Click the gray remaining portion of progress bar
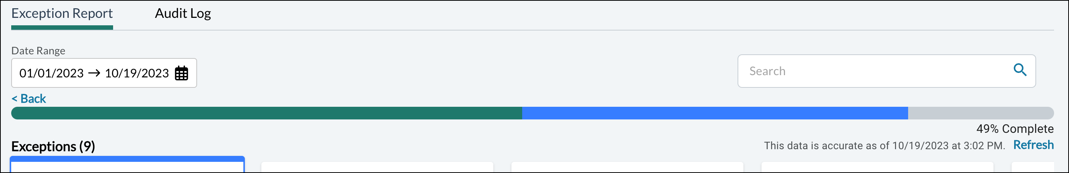Screen dimensions: 1069x173 (x=979, y=113)
